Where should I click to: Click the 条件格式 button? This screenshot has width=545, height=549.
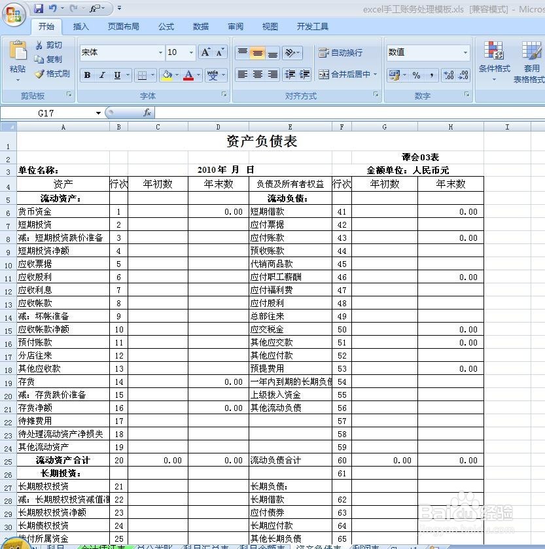click(x=493, y=59)
